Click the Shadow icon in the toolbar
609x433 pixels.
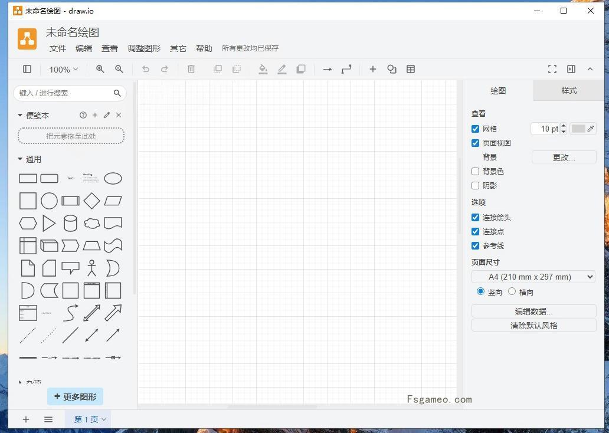coord(301,69)
